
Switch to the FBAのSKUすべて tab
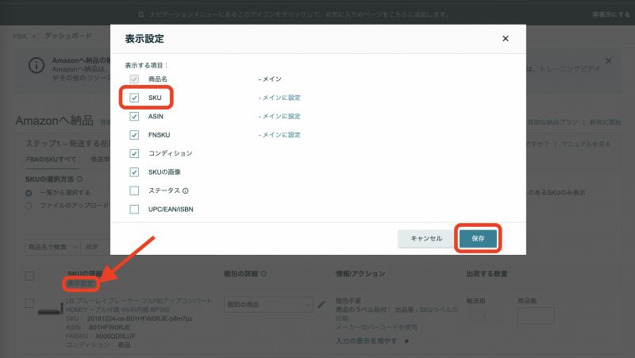51,160
